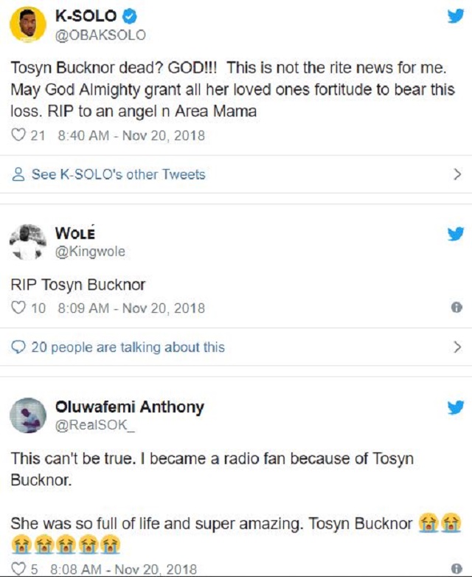Open @OBAKSOLO handle link
This screenshot has width=472, height=577.
(x=100, y=35)
